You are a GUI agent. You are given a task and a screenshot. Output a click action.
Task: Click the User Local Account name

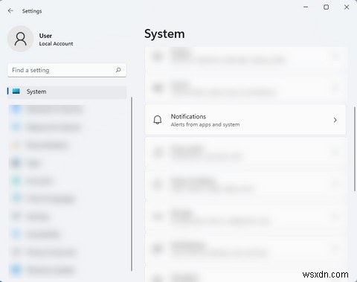point(56,39)
